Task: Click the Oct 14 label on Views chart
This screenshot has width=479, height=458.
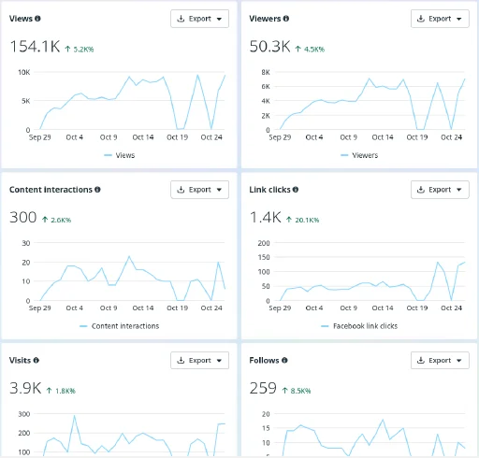Action: tap(143, 137)
